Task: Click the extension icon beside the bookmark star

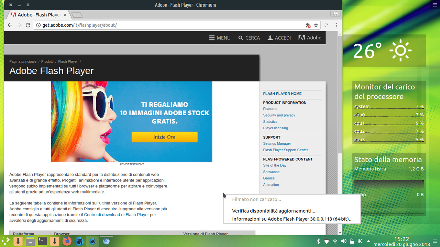Action: tap(327, 25)
